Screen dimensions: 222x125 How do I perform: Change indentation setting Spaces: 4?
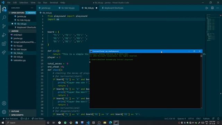point(181,119)
